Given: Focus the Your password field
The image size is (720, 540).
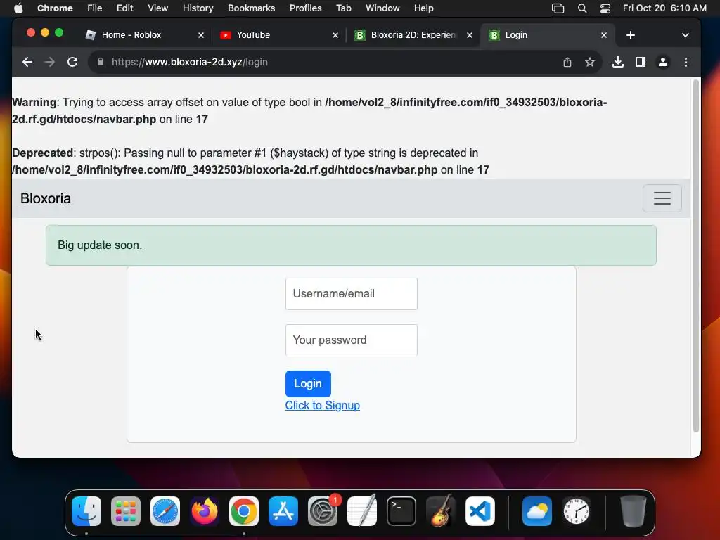Looking at the screenshot, I should (x=352, y=340).
